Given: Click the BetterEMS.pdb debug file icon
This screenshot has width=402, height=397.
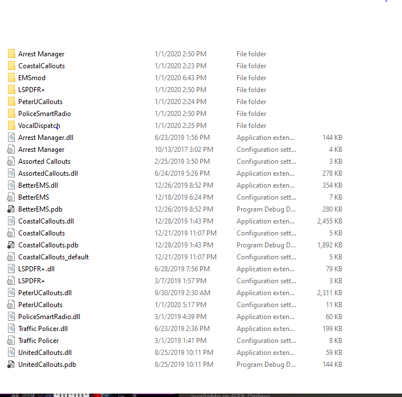Looking at the screenshot, I should [x=11, y=209].
